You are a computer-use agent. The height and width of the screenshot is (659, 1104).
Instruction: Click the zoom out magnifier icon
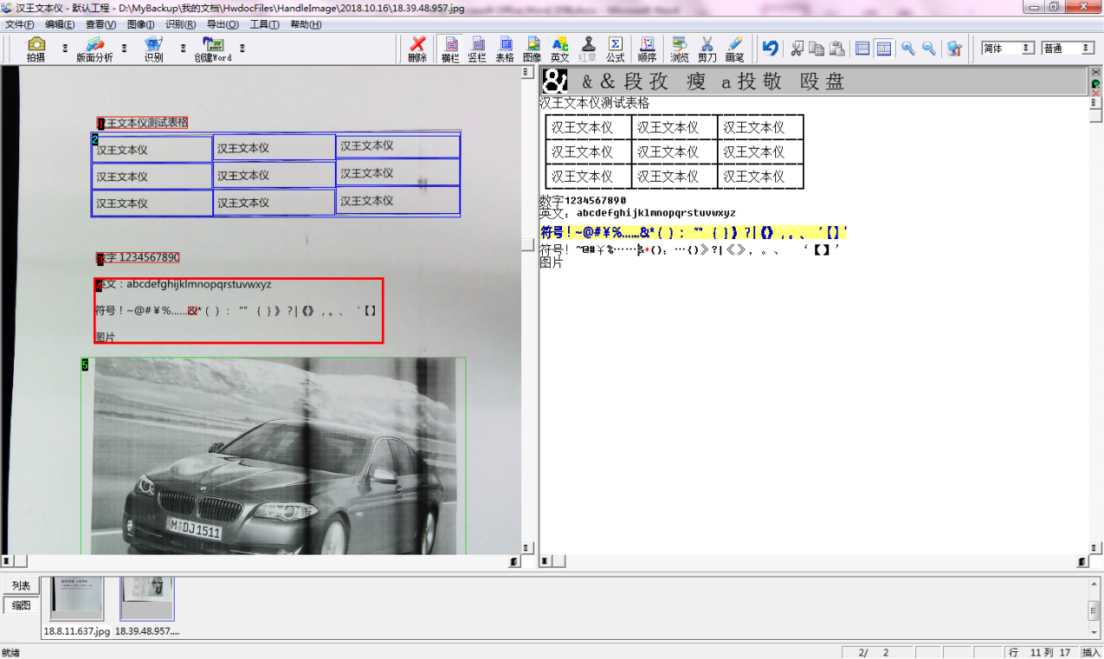(929, 49)
